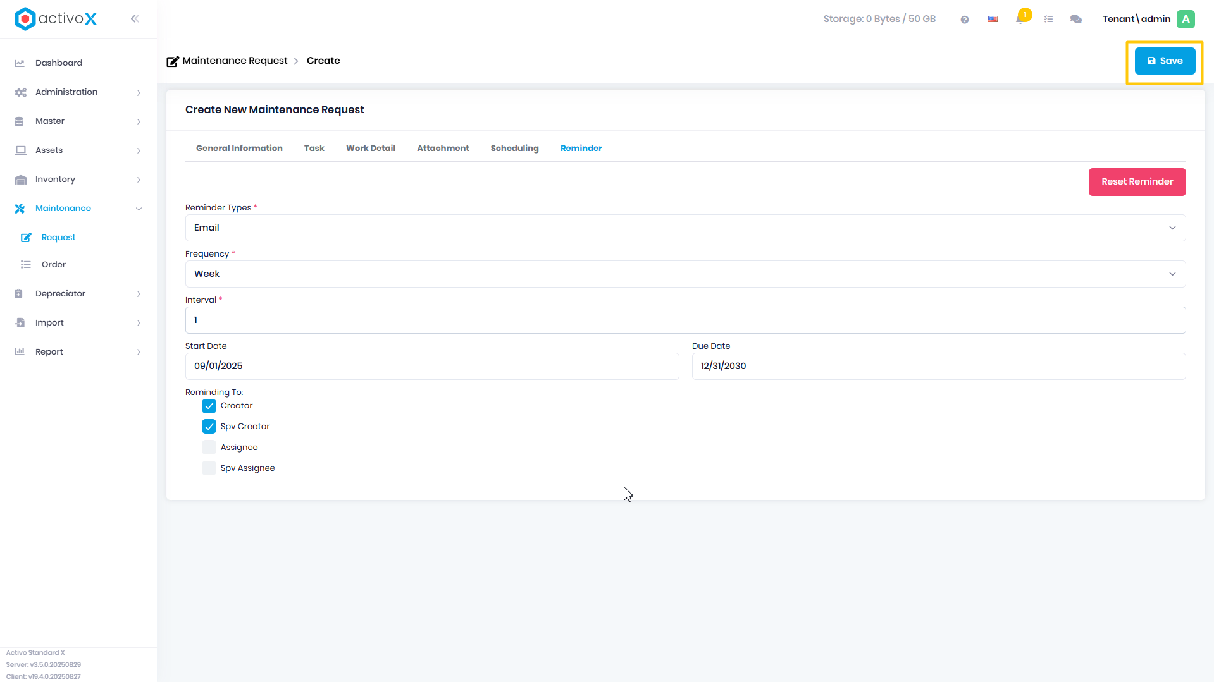Click the Import file icon
Image resolution: width=1214 pixels, height=682 pixels.
point(20,323)
